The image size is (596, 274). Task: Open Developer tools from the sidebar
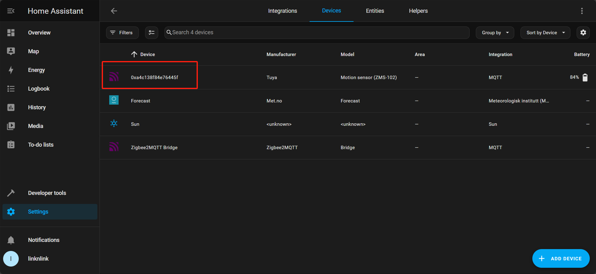tap(47, 193)
